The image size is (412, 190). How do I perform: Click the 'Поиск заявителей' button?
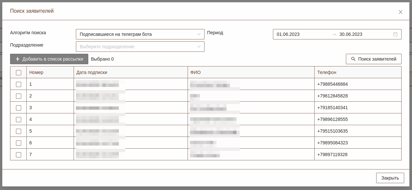373,59
